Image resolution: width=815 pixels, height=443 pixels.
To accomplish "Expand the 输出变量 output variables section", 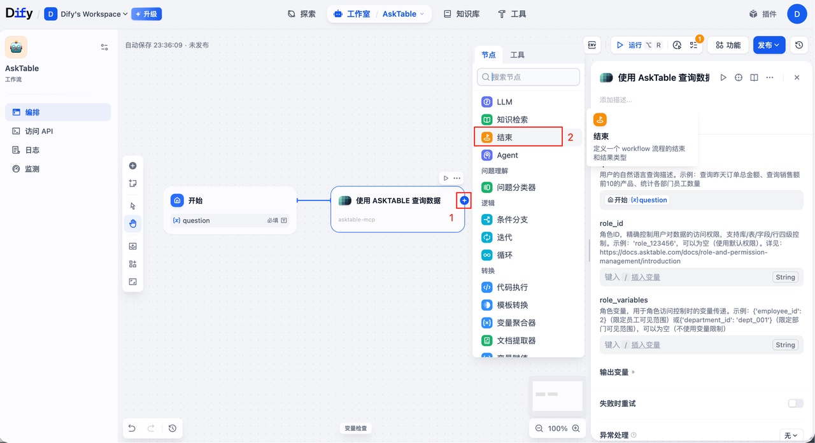I will pyautogui.click(x=615, y=372).
